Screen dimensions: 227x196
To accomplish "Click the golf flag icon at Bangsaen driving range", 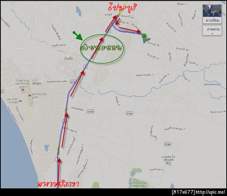I will (168, 163).
